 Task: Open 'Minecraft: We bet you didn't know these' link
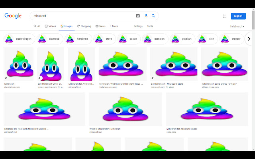121,84
